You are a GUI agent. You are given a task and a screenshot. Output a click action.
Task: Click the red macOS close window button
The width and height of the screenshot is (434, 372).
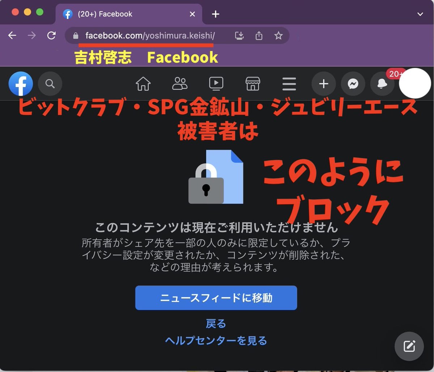[x=15, y=12]
